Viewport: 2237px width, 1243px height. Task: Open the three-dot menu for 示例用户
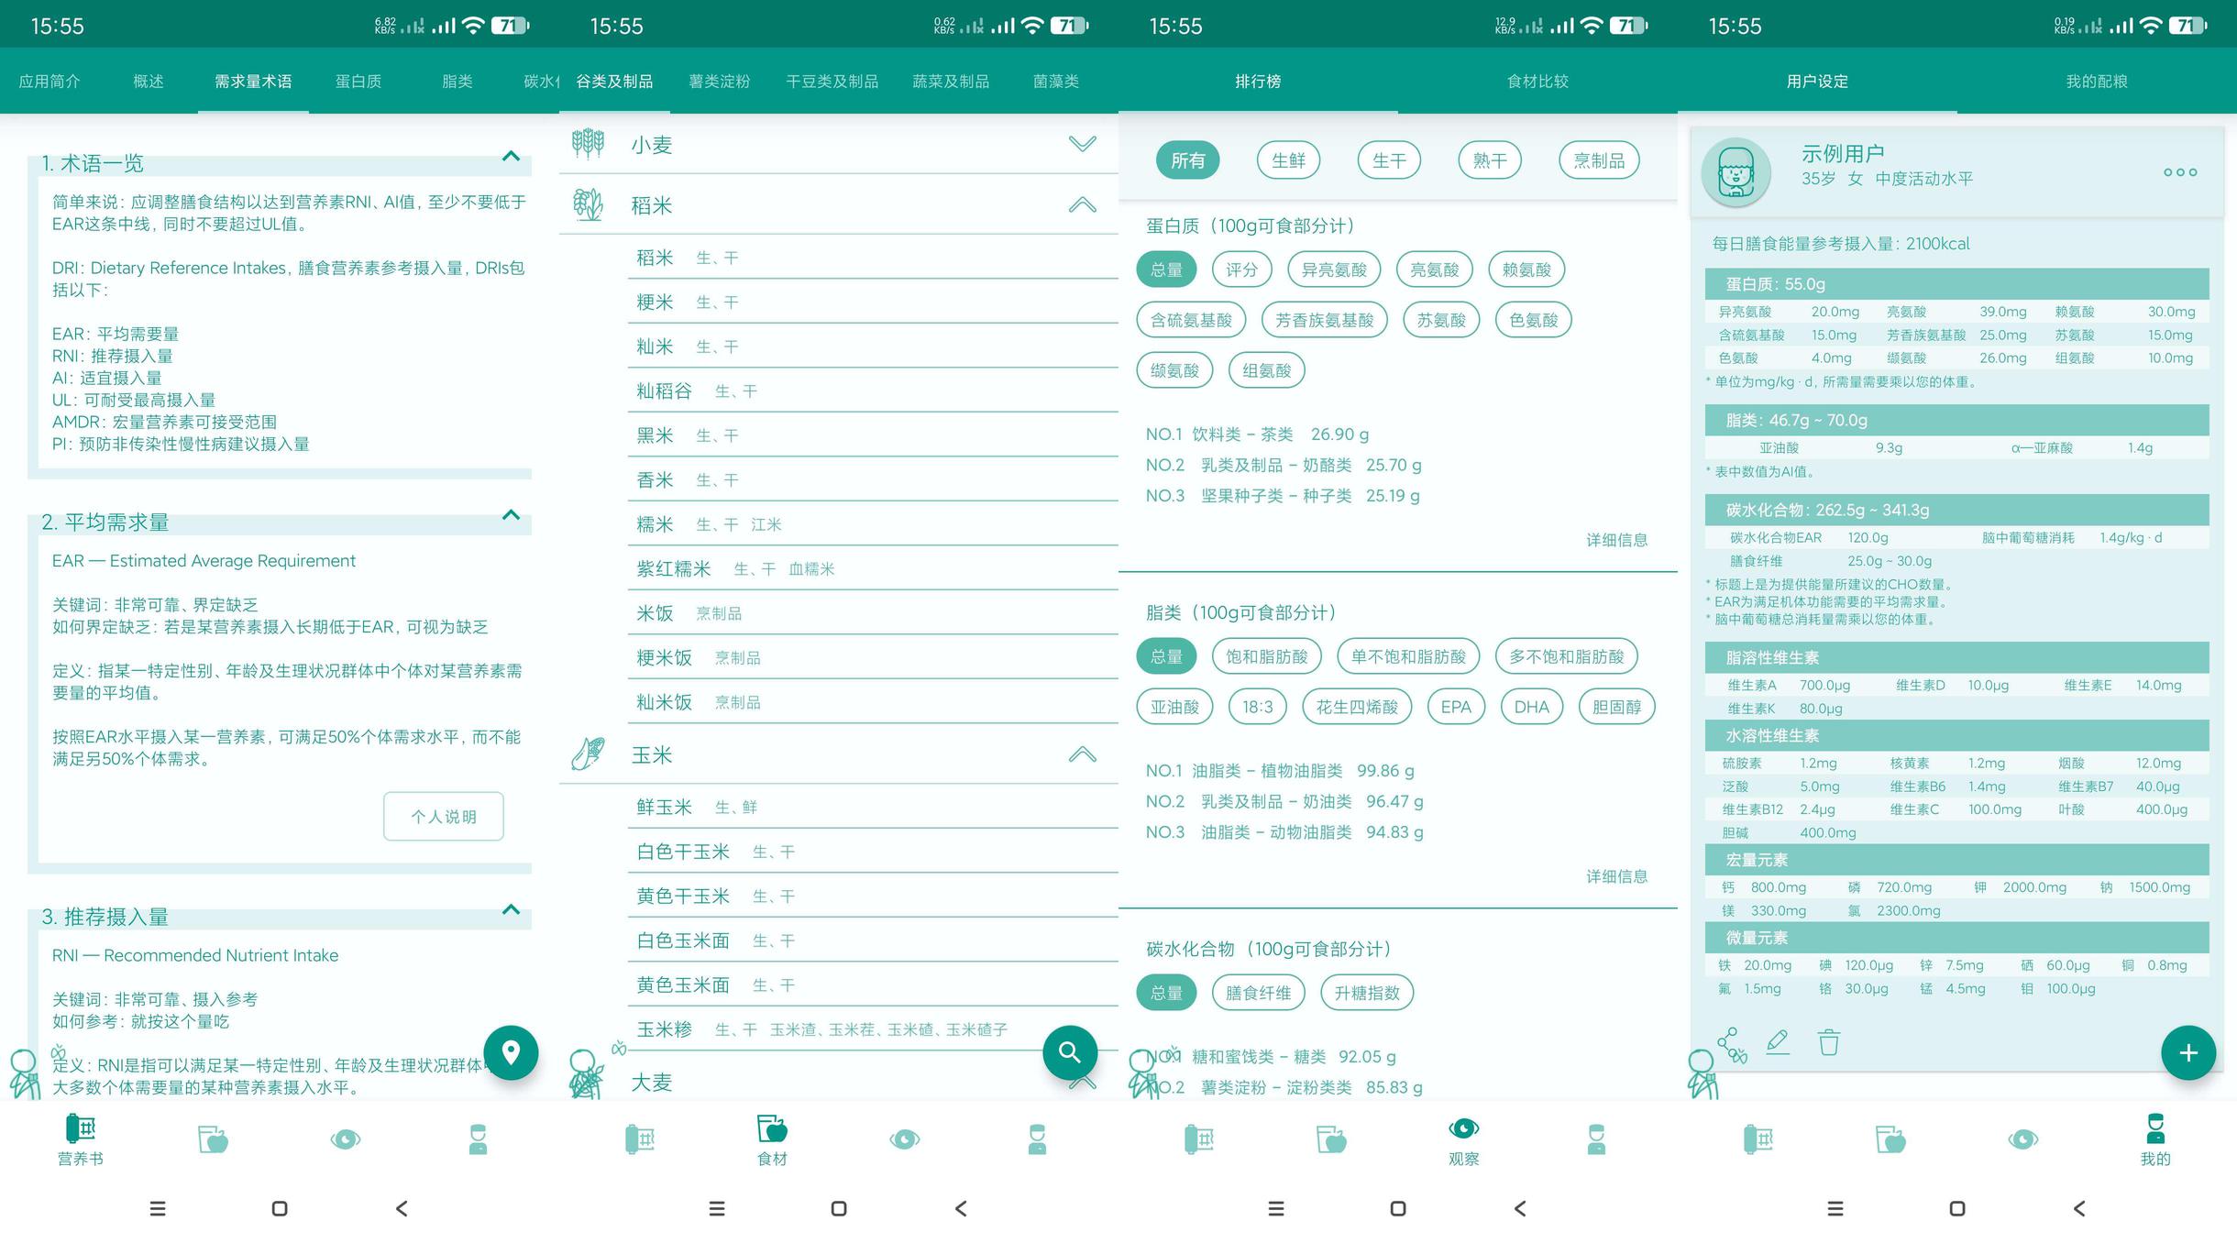pos(2179,172)
